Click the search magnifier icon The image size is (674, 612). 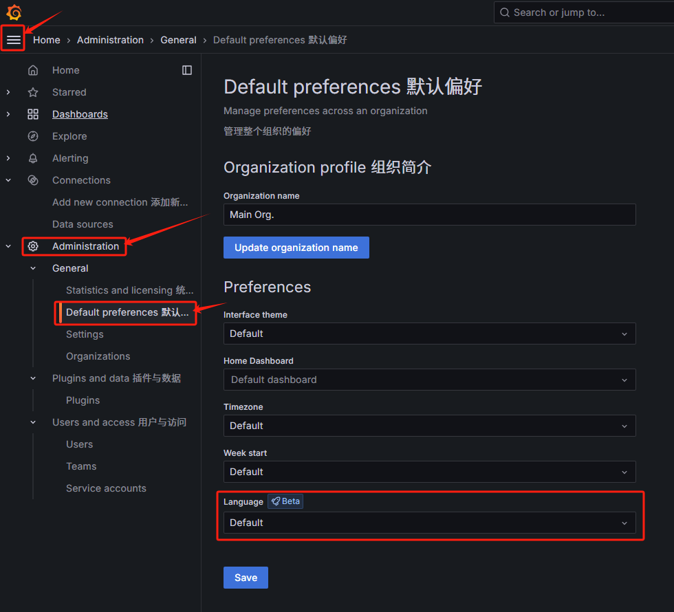pyautogui.click(x=505, y=12)
